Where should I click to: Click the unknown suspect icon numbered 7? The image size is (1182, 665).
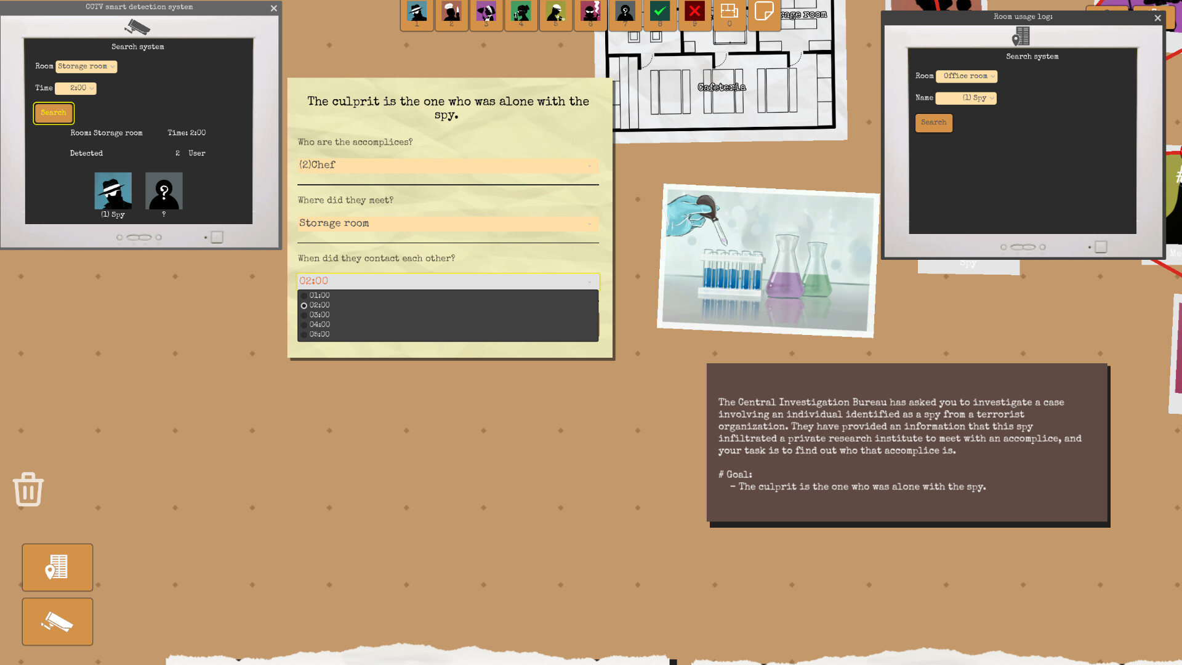pyautogui.click(x=624, y=11)
